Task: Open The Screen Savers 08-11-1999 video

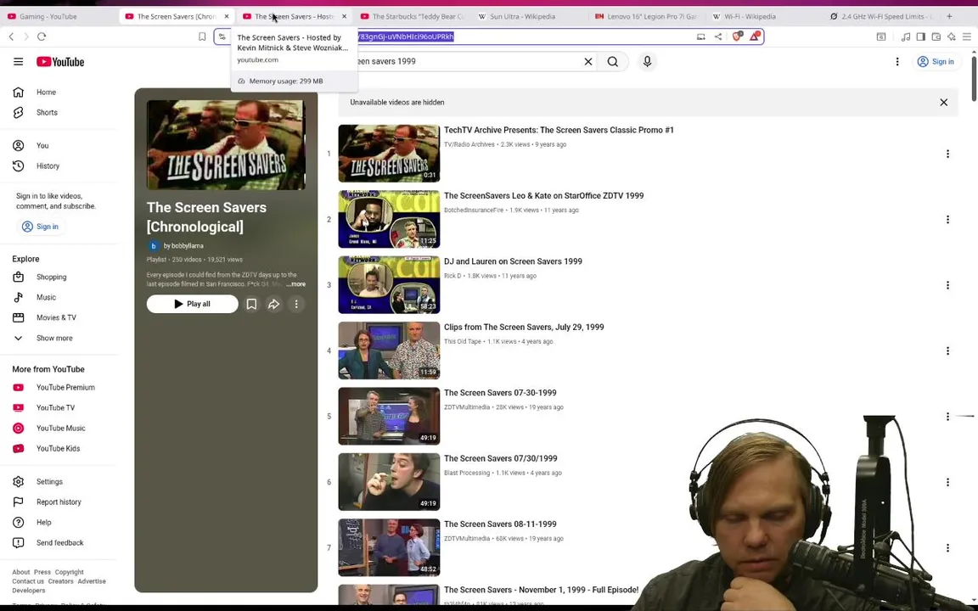Action: click(x=499, y=524)
